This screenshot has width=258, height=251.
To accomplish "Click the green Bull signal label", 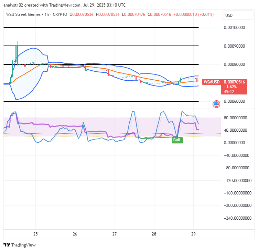I will pos(177,140).
